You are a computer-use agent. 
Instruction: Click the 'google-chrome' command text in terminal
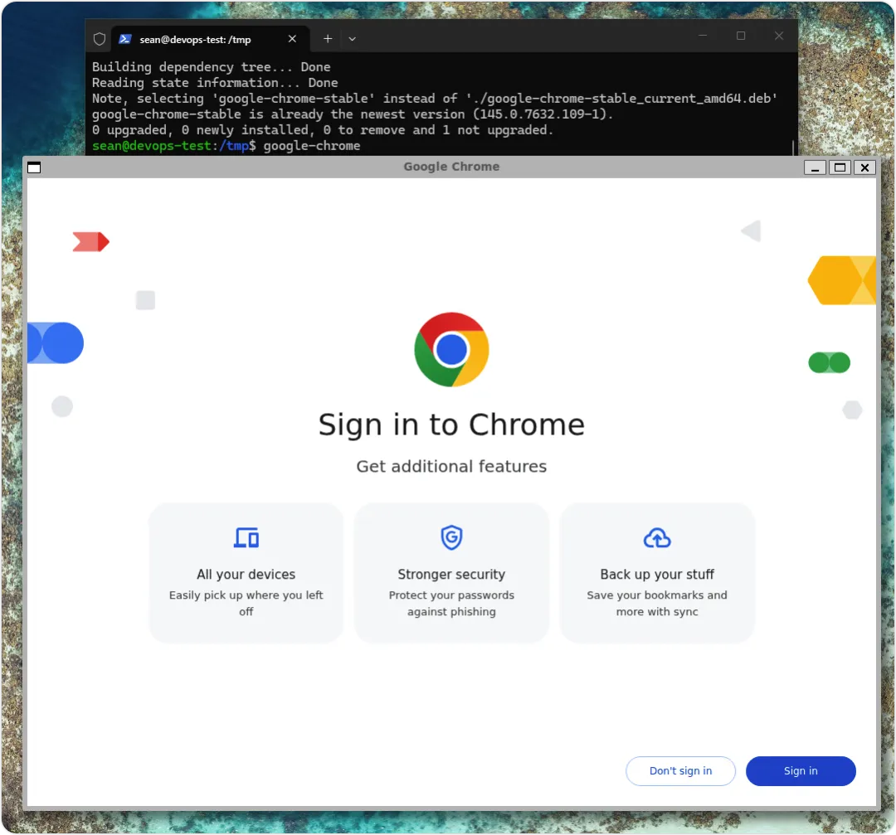(x=311, y=146)
